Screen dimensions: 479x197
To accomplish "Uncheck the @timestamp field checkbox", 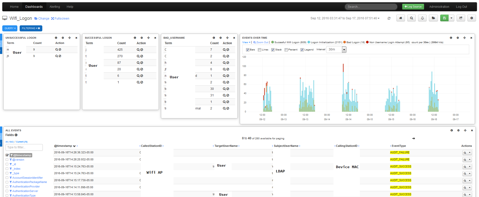I will [7, 155].
